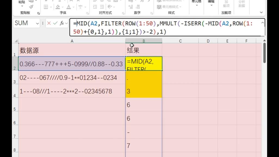
Task: Expand the Paste options arrow
Action: 22,6
